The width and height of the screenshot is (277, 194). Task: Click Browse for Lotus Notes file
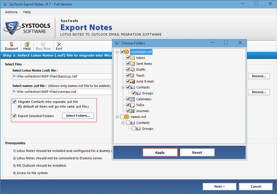[x=259, y=76]
